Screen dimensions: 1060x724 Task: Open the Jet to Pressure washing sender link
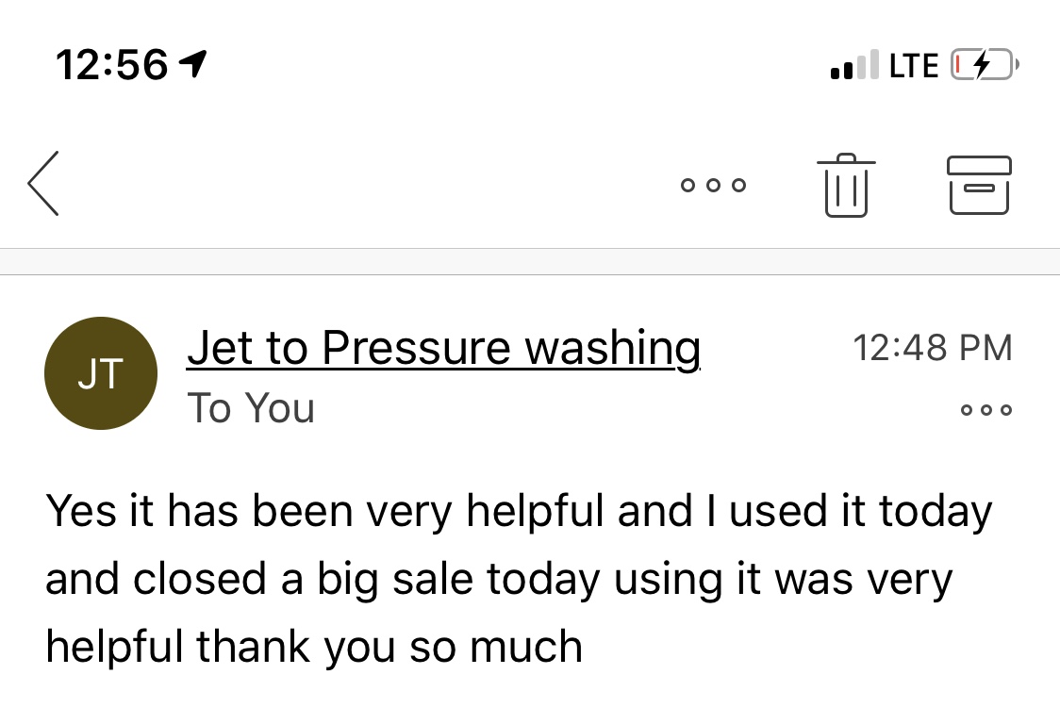point(443,349)
